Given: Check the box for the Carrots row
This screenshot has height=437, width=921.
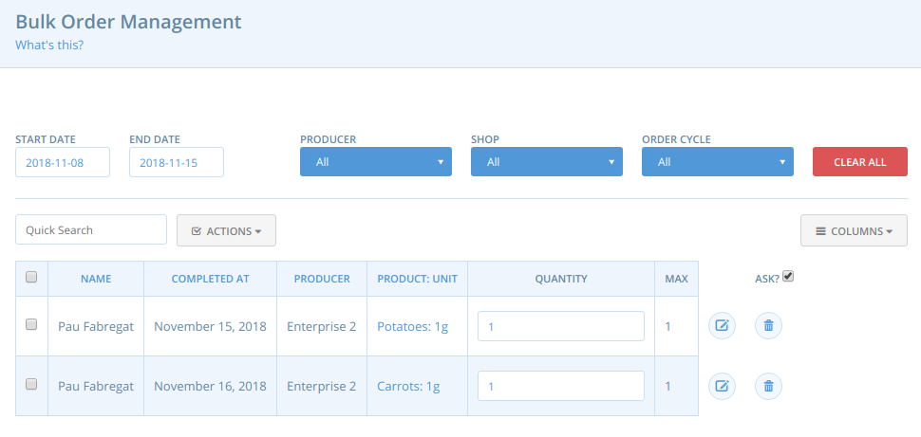Looking at the screenshot, I should tap(31, 384).
